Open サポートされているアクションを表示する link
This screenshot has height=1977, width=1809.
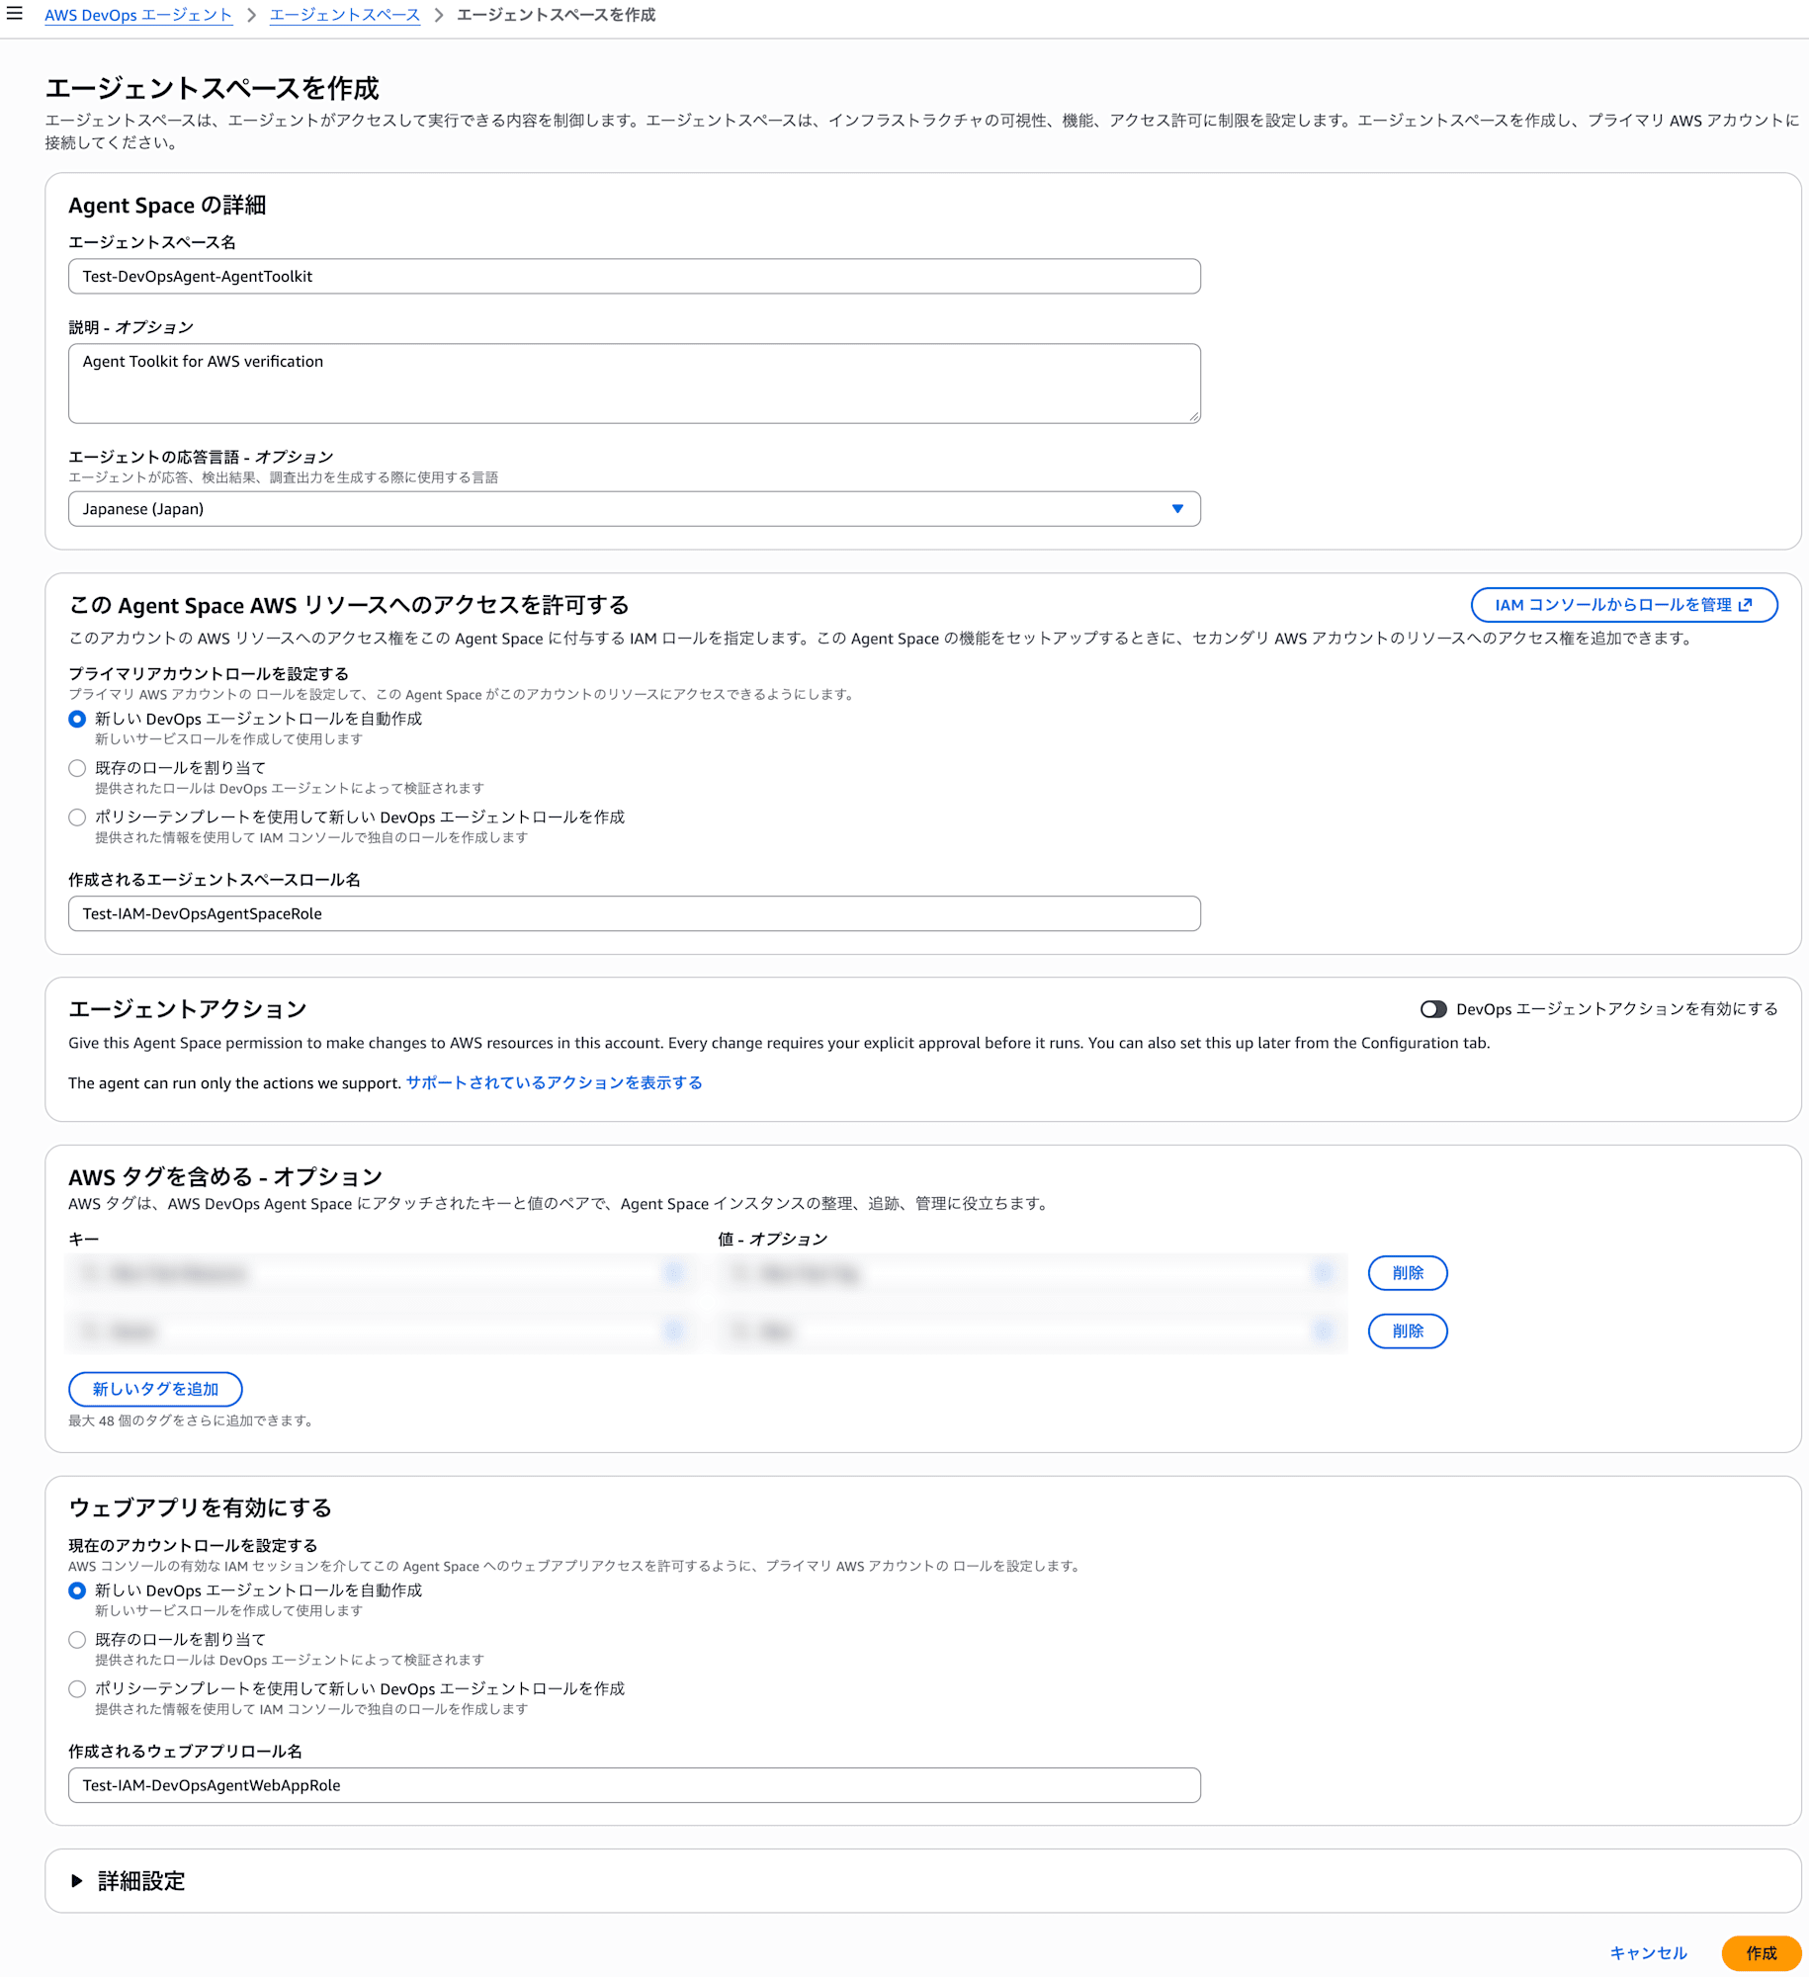click(554, 1082)
